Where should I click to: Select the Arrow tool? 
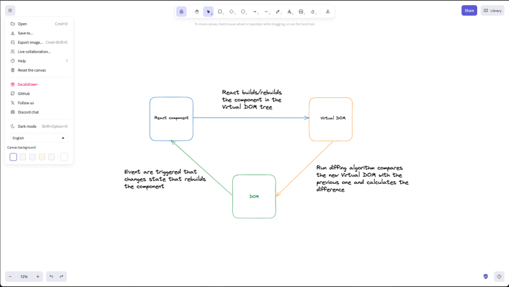(254, 11)
